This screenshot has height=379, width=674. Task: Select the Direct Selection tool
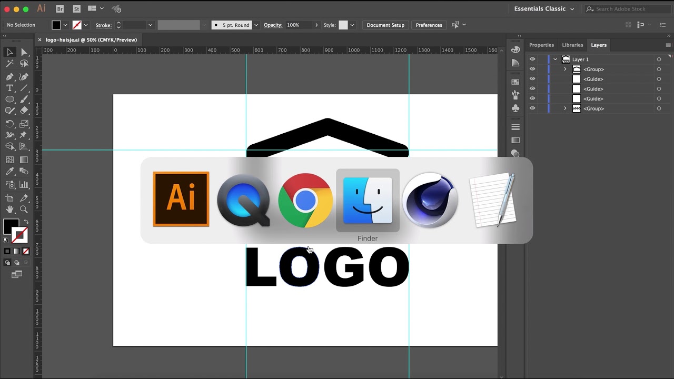(24, 52)
